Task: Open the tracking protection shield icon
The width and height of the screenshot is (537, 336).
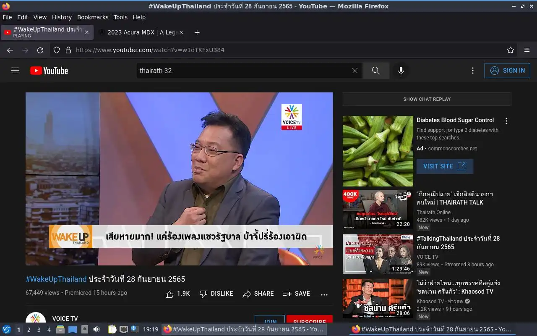Action: tap(57, 50)
